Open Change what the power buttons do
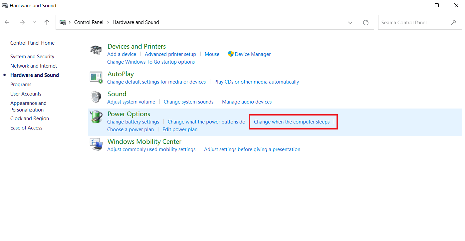Image resolution: width=465 pixels, height=241 pixels. 206,122
